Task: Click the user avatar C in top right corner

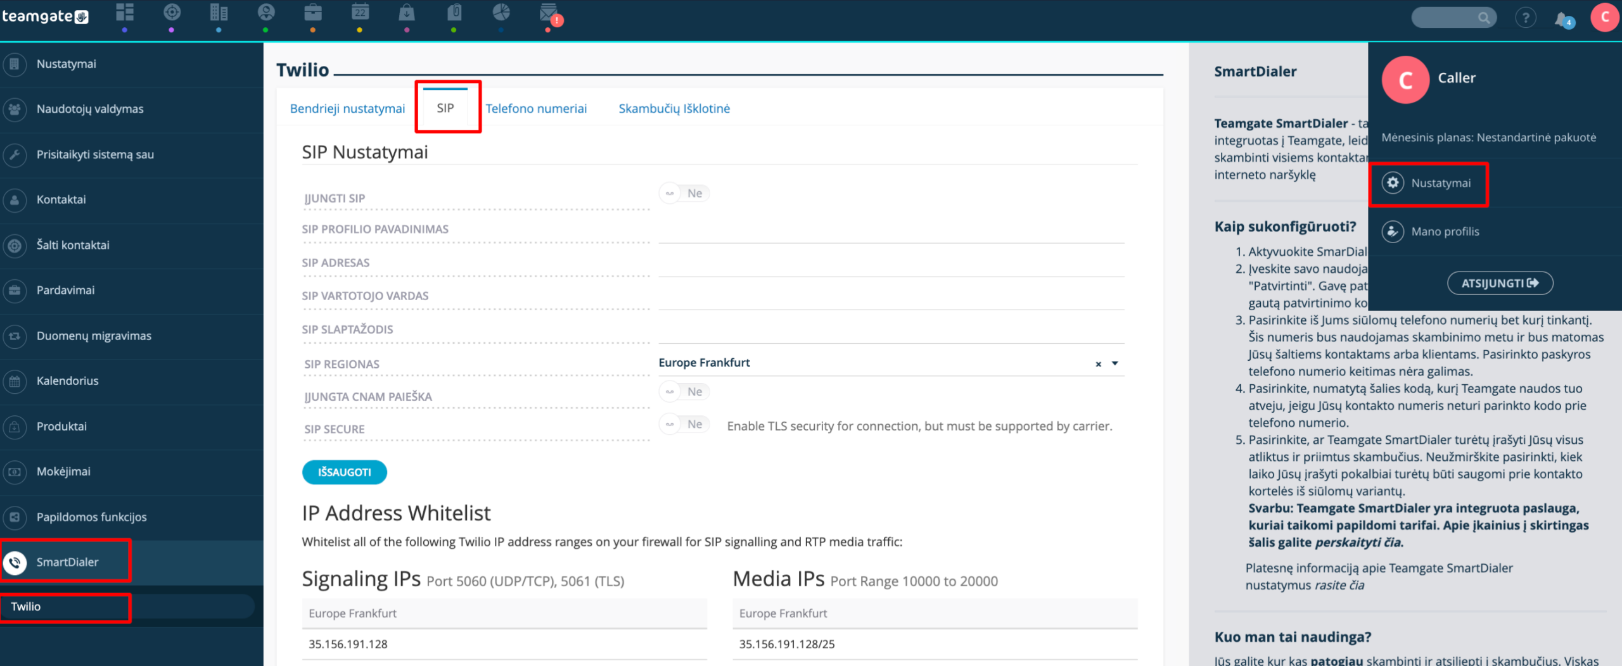Action: (x=1605, y=16)
